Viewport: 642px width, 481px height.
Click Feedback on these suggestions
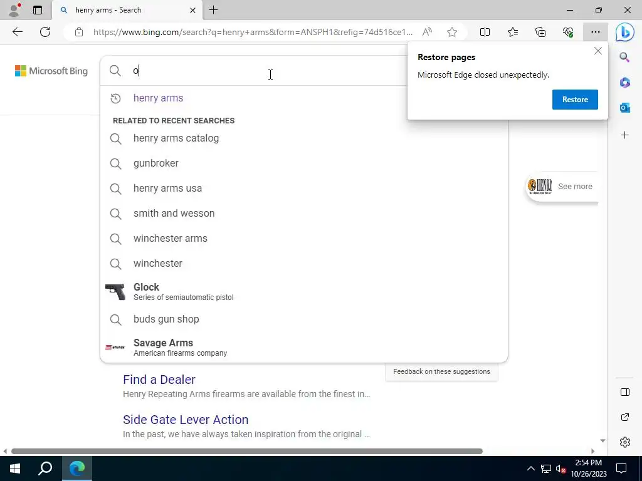[x=441, y=371]
